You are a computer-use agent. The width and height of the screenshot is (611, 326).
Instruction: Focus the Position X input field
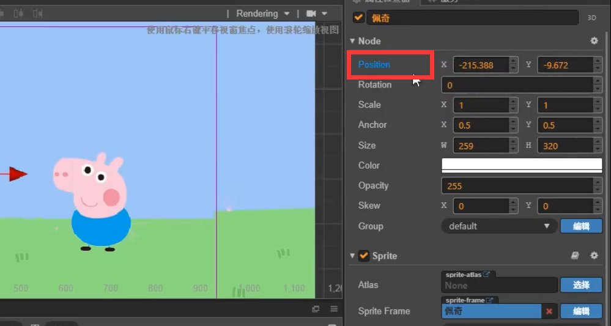pyautogui.click(x=481, y=65)
